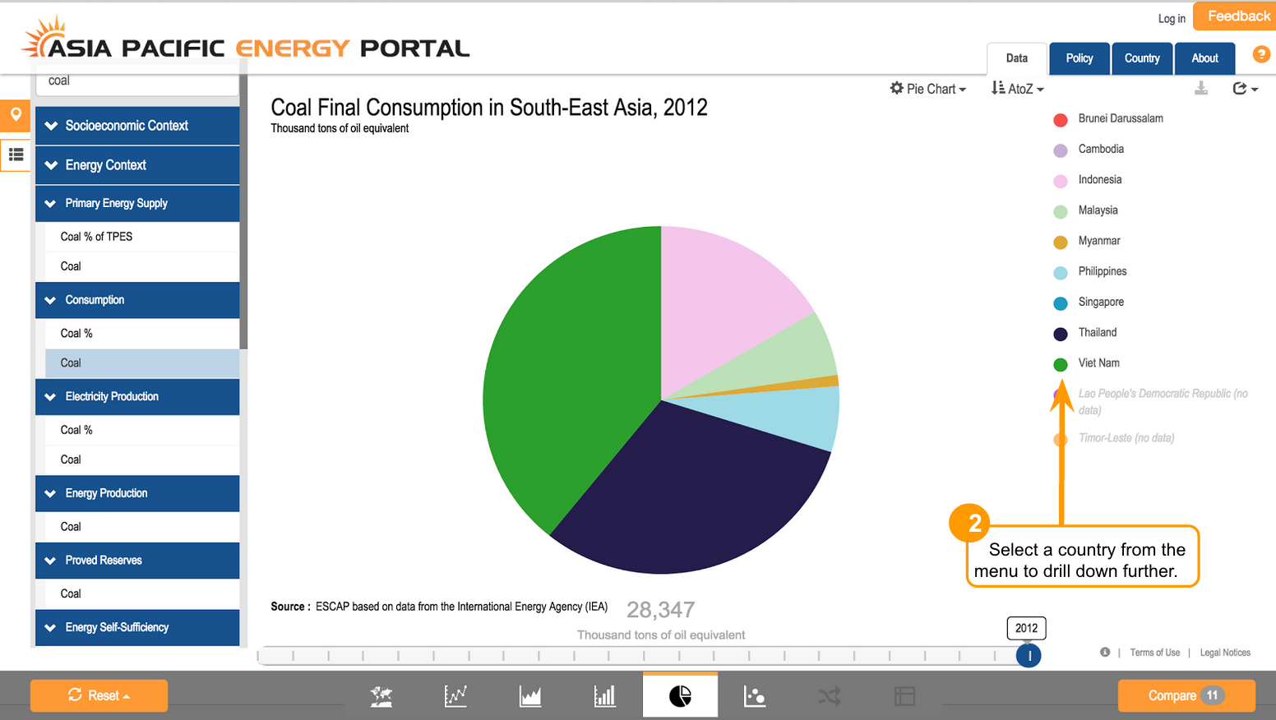Toggle Indonesia in the chart legend
Image resolution: width=1276 pixels, height=720 pixels.
pos(1099,180)
